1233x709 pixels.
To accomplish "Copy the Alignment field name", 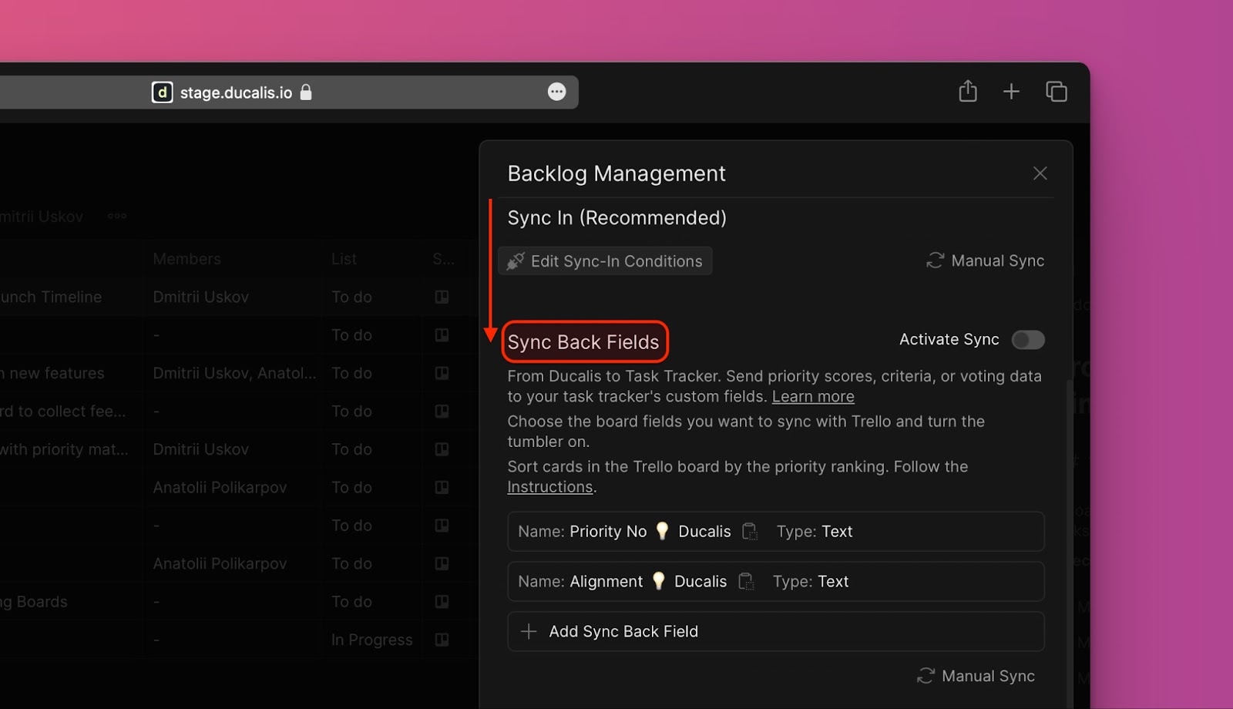I will tap(745, 582).
